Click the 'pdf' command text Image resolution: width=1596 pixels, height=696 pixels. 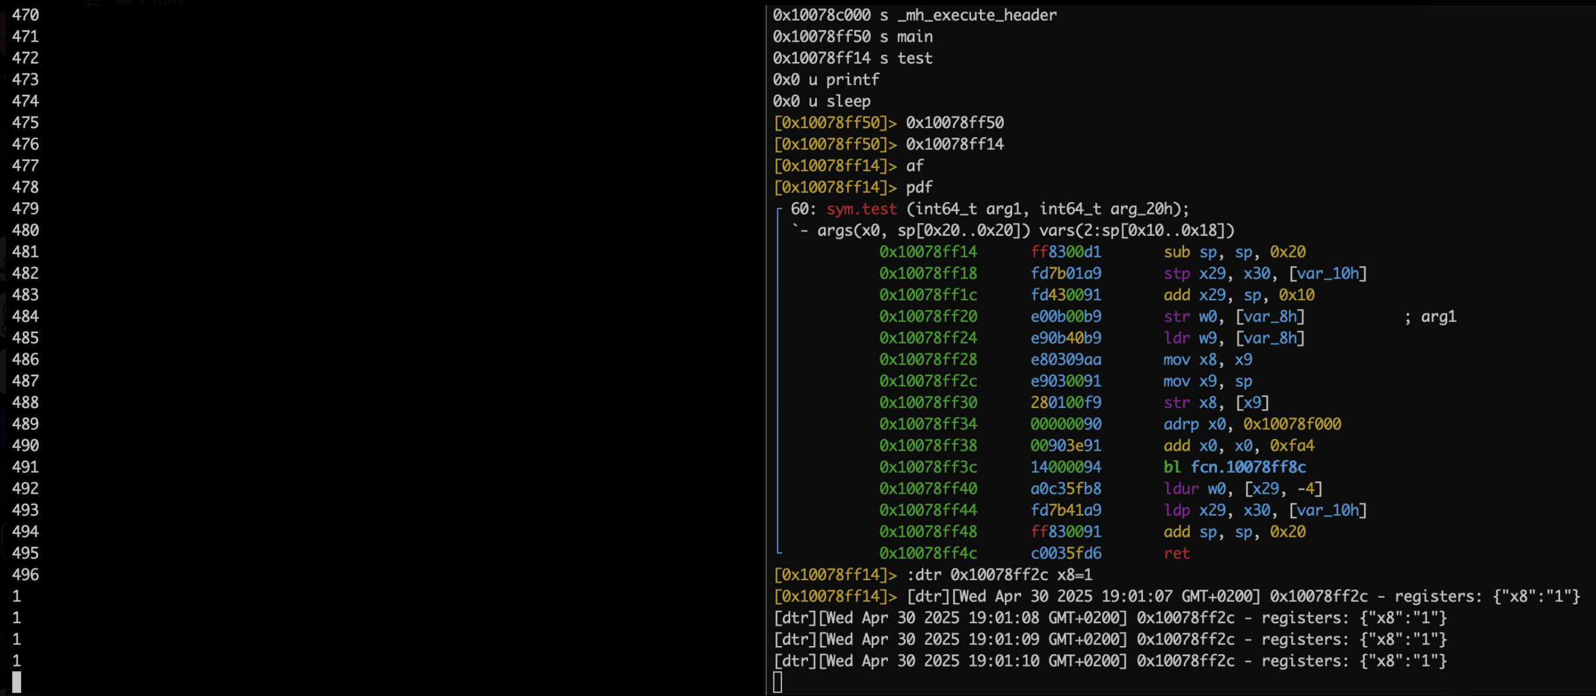(x=919, y=188)
